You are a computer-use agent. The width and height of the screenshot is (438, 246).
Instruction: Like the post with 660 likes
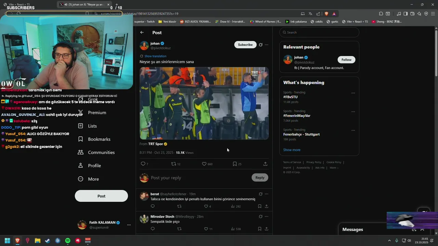click(204, 164)
